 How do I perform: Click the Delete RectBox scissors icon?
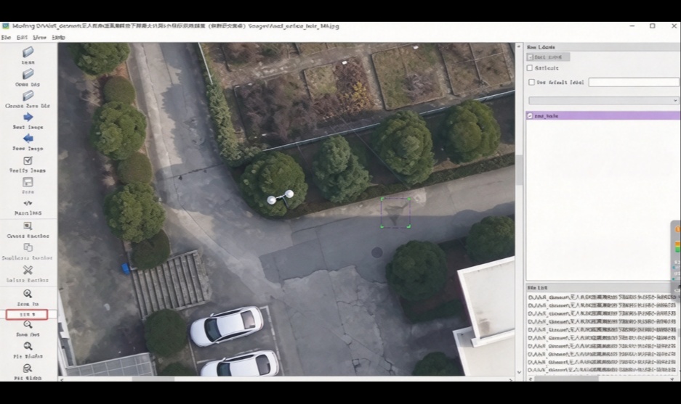pos(28,270)
